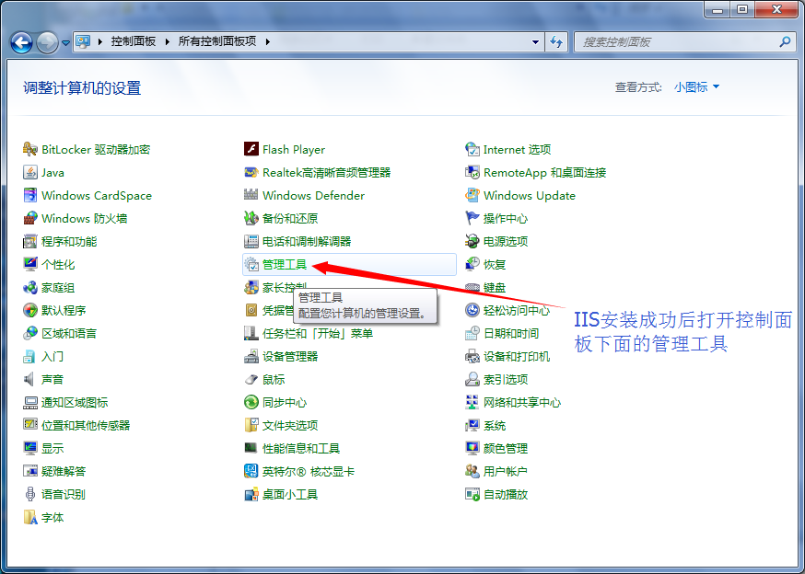Open the 疑难解答 link

[64, 472]
